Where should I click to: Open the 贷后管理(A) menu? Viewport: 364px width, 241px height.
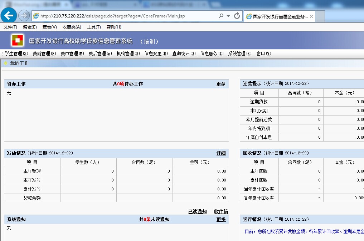pos(100,54)
